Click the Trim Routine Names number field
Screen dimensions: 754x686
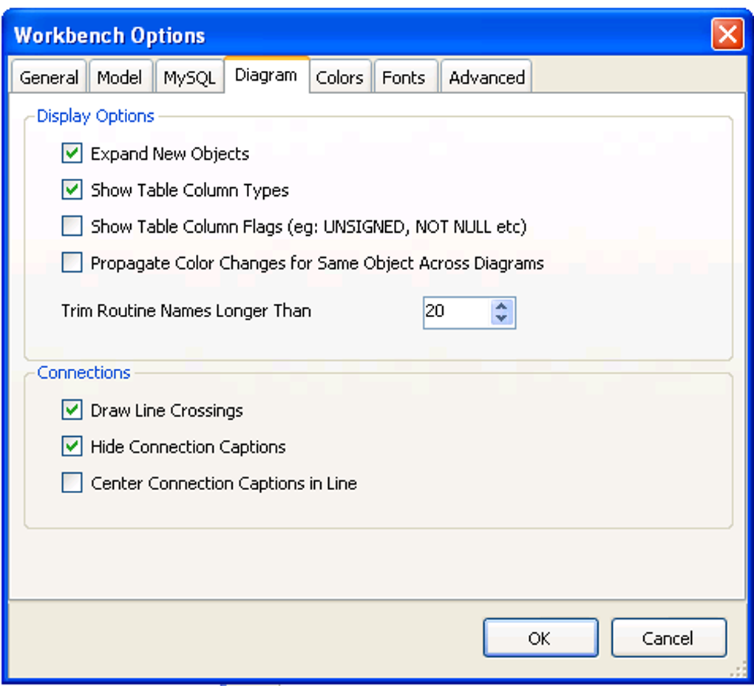(x=457, y=313)
